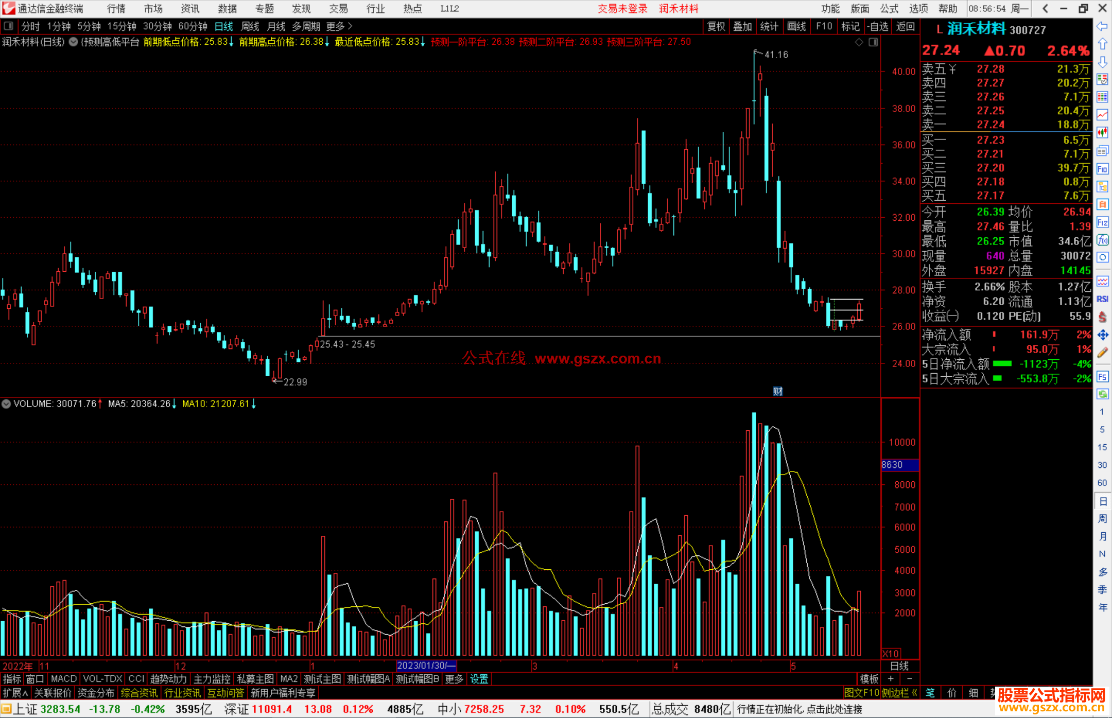Screen dimensions: 1112x718
Task: Select the pencil drawing tool icon
Action: (1102, 353)
